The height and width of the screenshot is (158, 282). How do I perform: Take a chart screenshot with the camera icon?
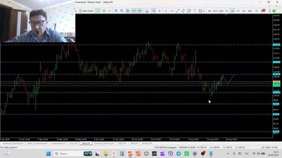147,11
